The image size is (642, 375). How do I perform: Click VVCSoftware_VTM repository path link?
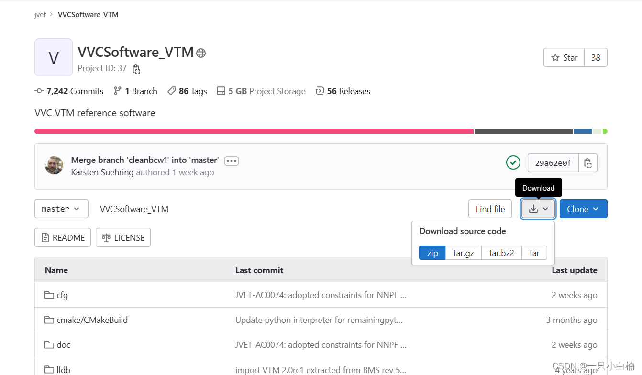pos(134,209)
